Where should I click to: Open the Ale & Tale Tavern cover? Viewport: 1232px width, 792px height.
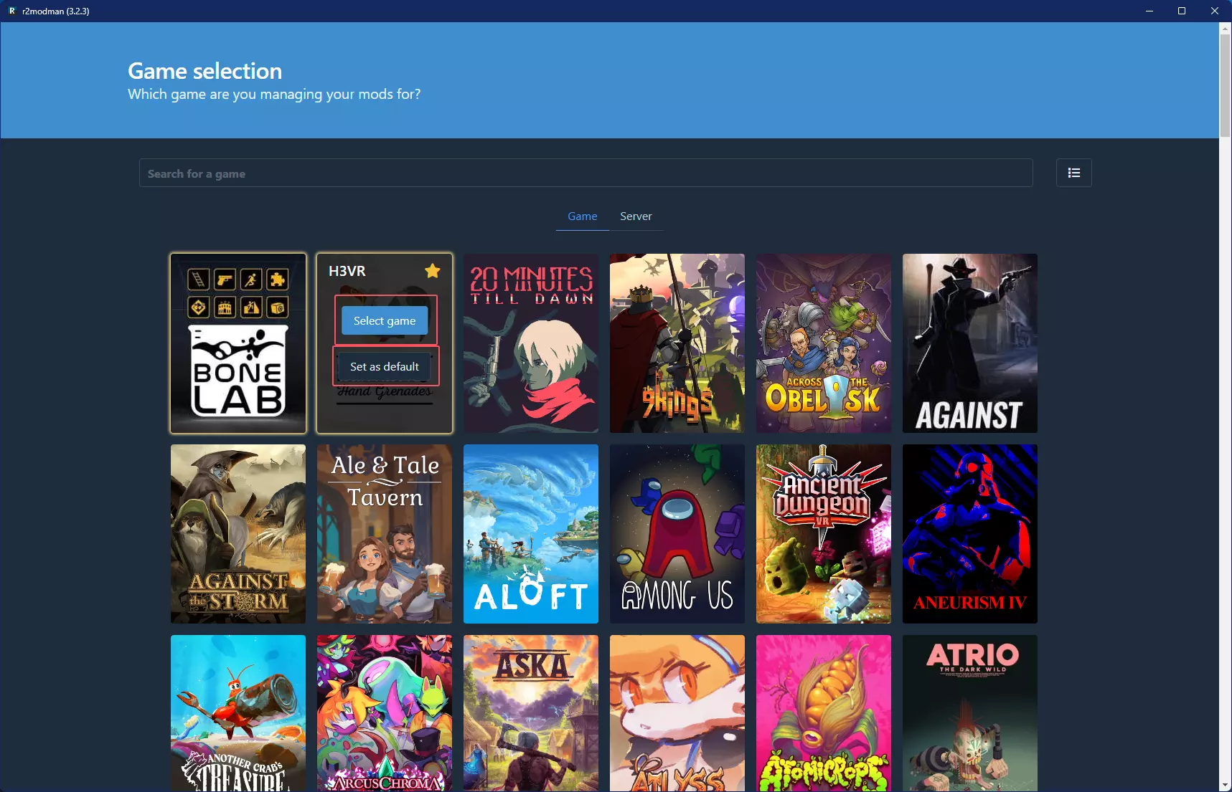coord(385,534)
